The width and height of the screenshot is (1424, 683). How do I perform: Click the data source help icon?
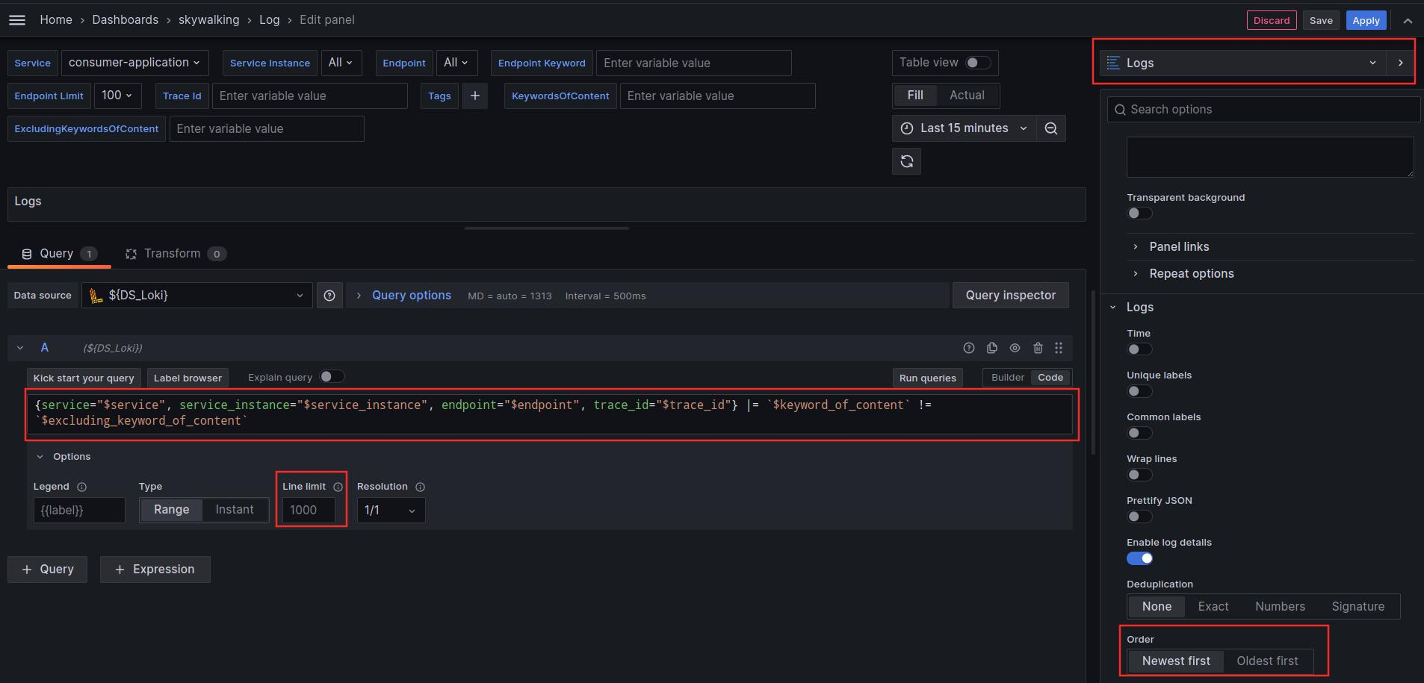[329, 296]
